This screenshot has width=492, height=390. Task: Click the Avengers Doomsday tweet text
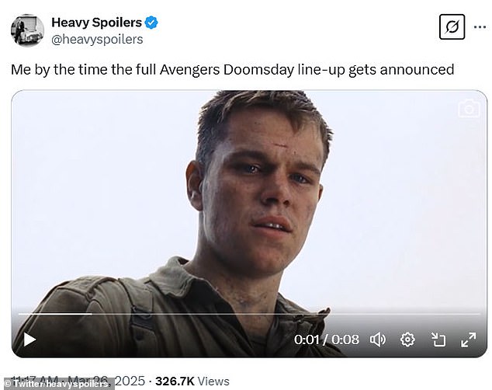click(233, 69)
